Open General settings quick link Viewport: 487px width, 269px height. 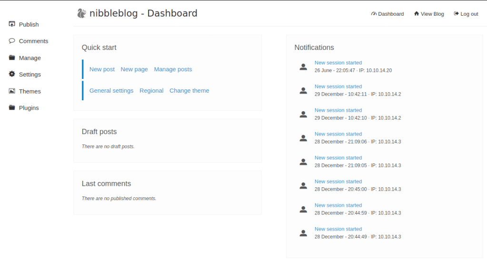[x=111, y=91]
